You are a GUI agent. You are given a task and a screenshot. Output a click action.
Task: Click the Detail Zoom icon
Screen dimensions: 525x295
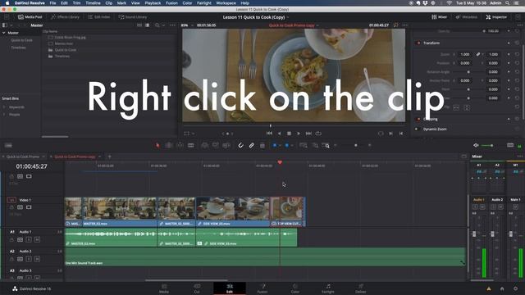tap(315, 145)
